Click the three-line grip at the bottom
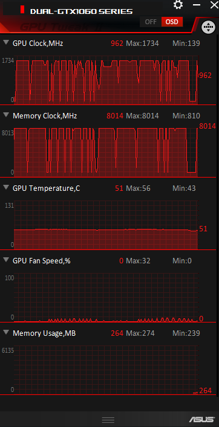The image size is (219, 427). [x=108, y=420]
